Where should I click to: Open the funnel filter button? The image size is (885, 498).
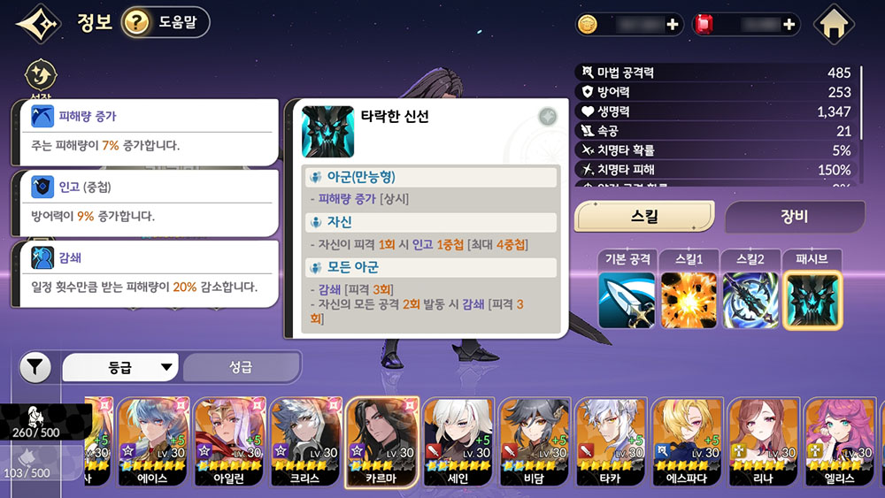35,368
